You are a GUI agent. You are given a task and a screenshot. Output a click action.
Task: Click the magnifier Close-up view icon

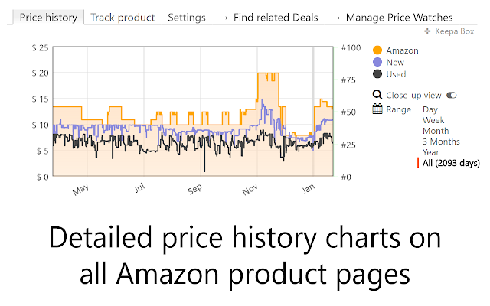coord(377,95)
